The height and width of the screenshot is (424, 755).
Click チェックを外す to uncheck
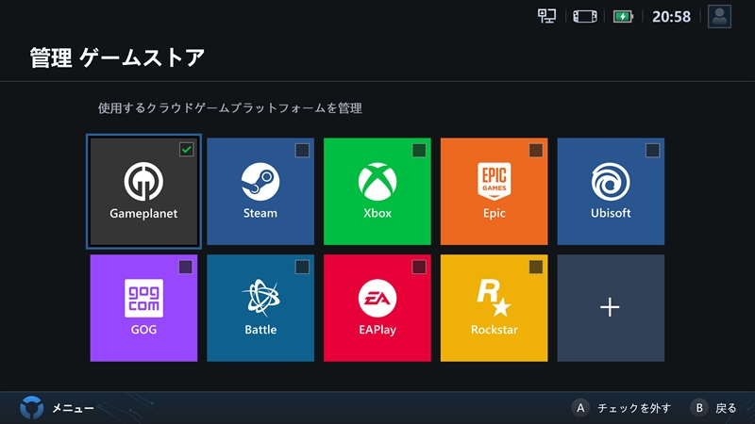pos(634,408)
